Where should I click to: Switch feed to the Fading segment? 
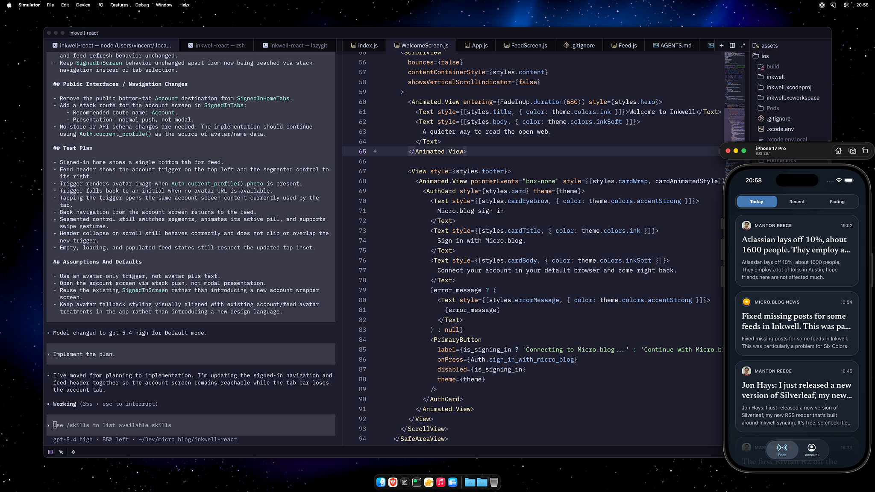pos(837,202)
